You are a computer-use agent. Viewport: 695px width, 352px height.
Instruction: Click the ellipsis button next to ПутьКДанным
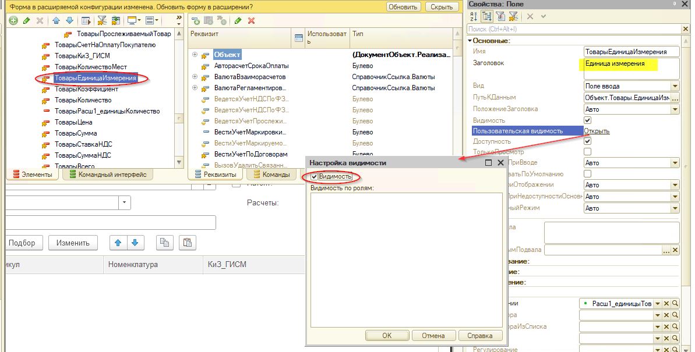675,98
